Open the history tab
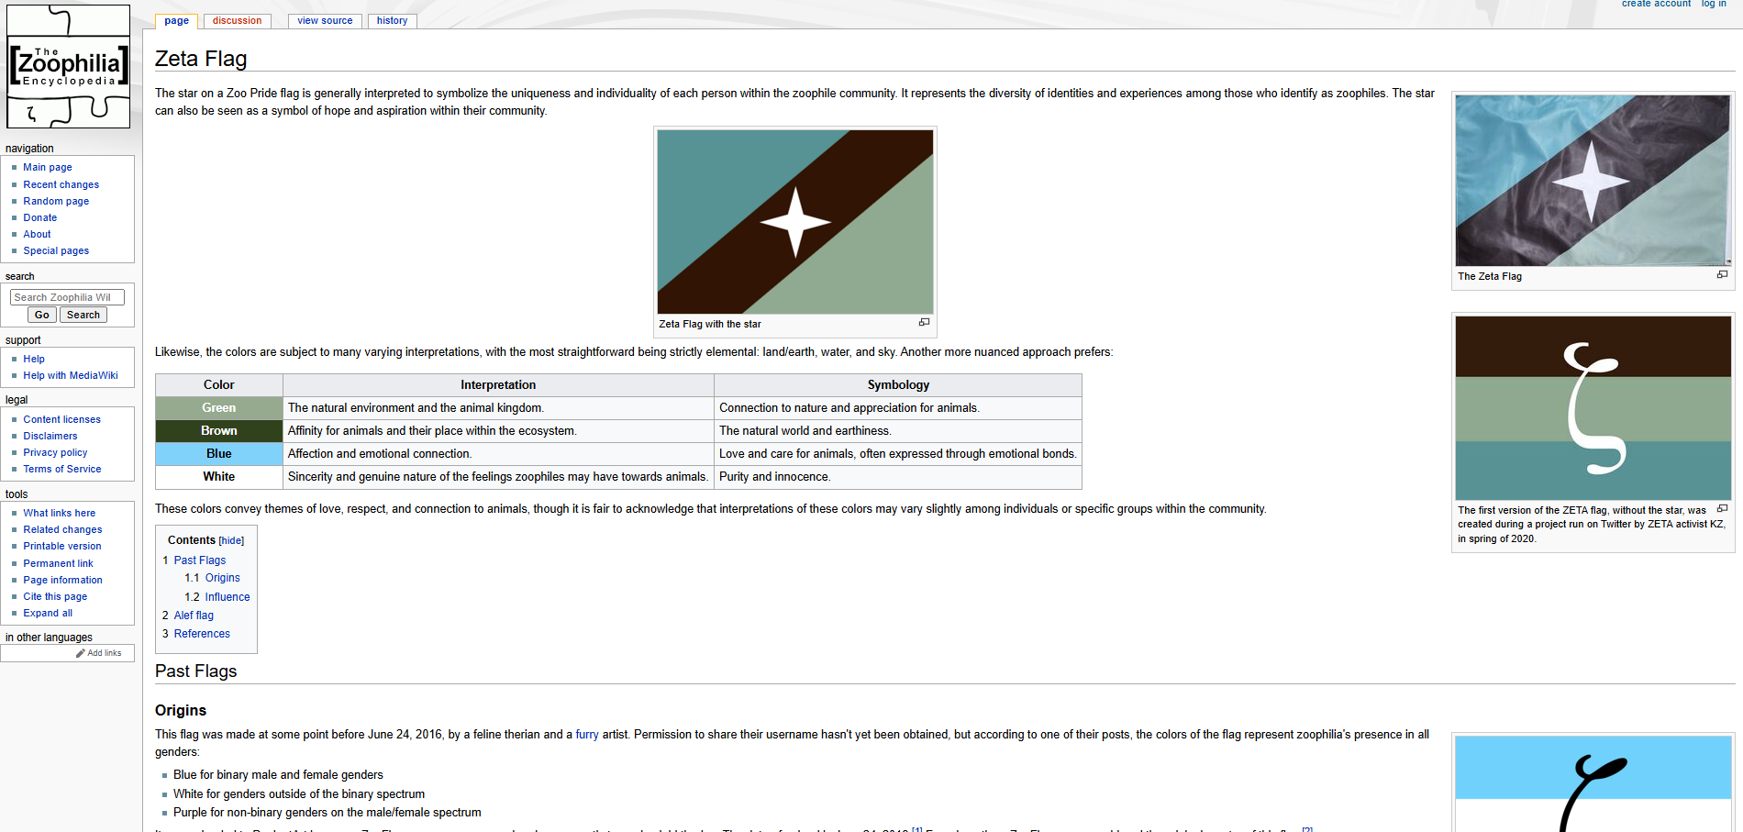This screenshot has height=832, width=1743. 392,20
